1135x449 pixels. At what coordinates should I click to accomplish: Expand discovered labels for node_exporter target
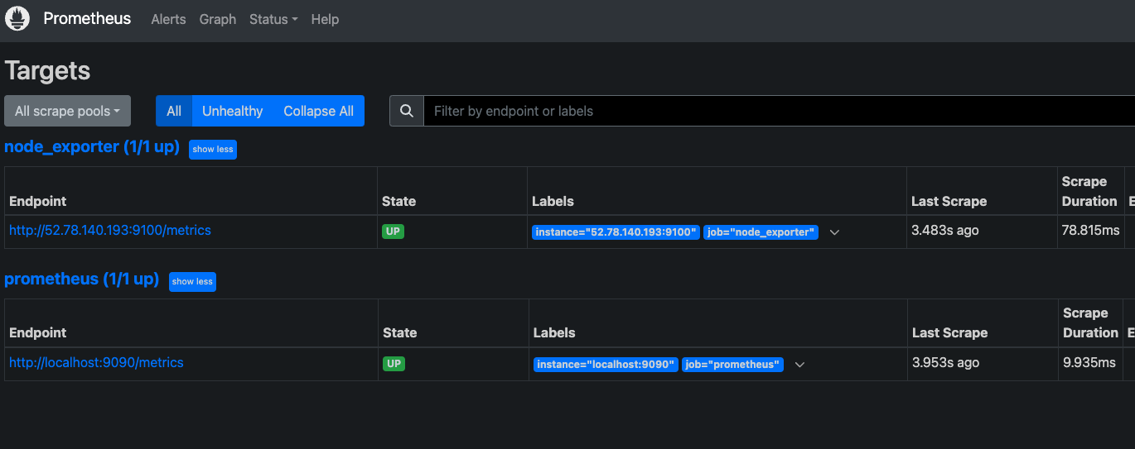(x=834, y=232)
